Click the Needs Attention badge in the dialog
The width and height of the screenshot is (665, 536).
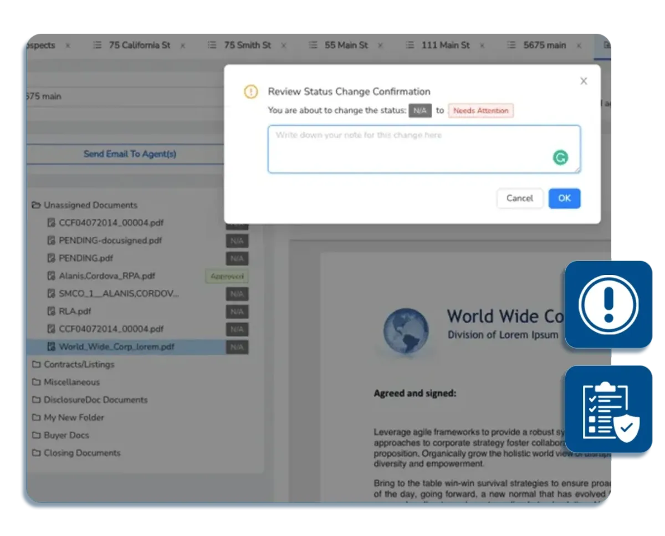pyautogui.click(x=481, y=111)
